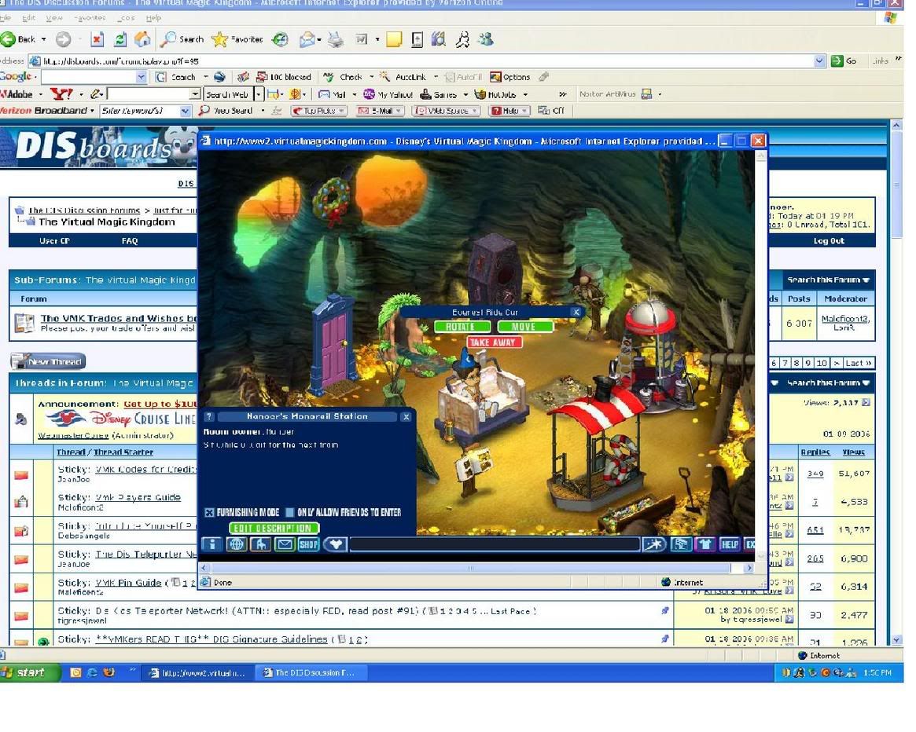Click the EDIT DESCRIPTION button

click(274, 529)
